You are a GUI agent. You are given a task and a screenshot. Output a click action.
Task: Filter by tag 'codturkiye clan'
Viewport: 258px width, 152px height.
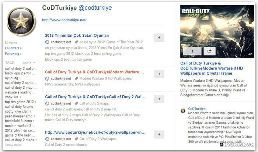point(18,112)
